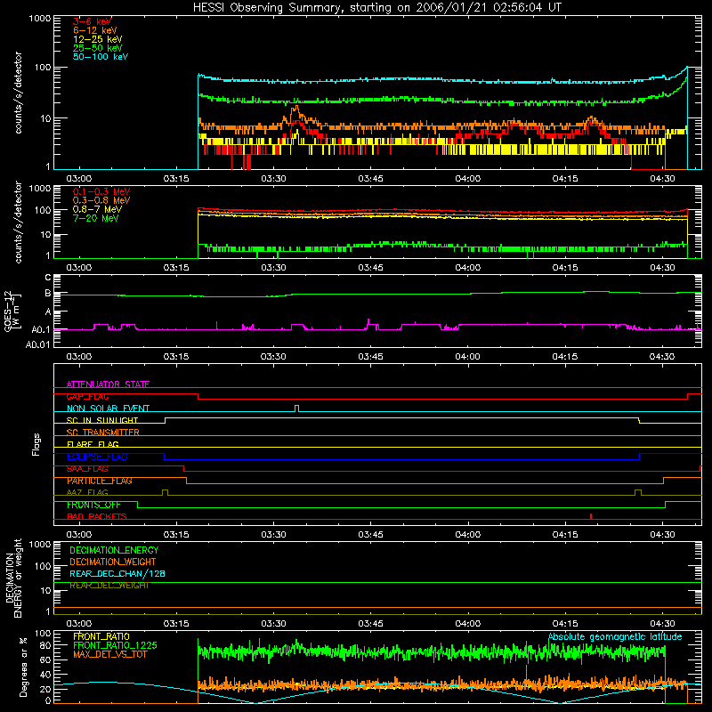Select the SC_IN_SUNLIGHT flag label

102,420
